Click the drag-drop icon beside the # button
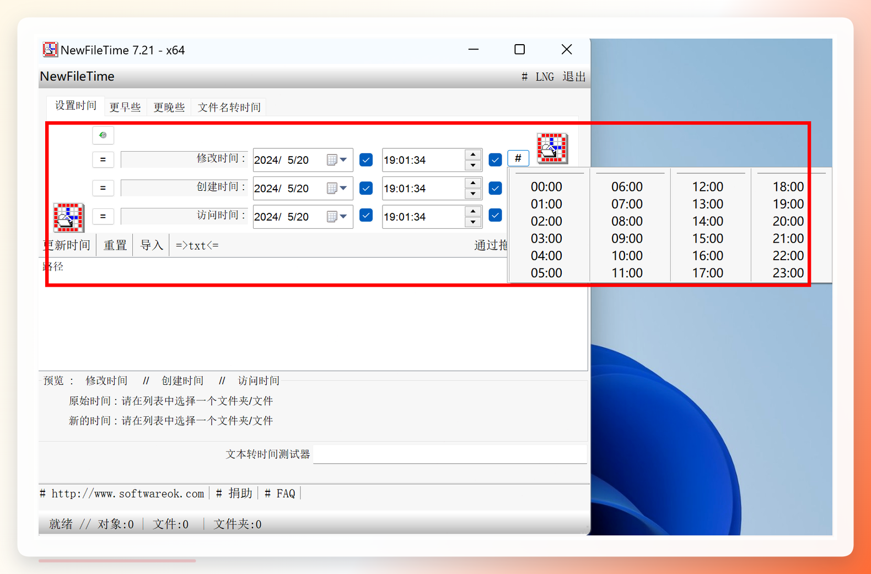The image size is (871, 574). pos(552,148)
